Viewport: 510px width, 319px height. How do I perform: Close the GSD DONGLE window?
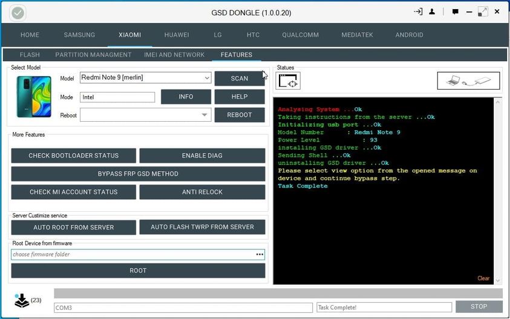point(497,12)
